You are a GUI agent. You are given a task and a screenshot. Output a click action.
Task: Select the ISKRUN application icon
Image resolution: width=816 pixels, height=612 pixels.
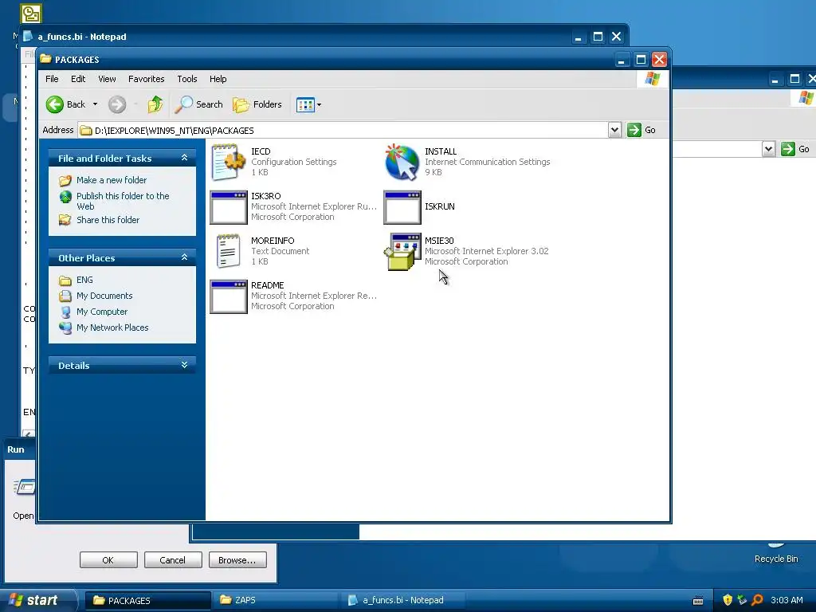(402, 207)
